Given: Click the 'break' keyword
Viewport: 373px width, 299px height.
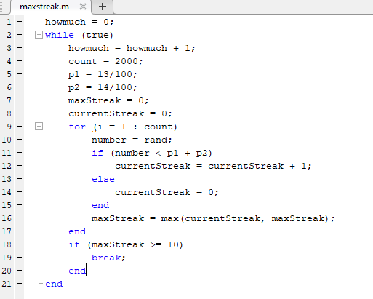Looking at the screenshot, I should coord(106,258).
